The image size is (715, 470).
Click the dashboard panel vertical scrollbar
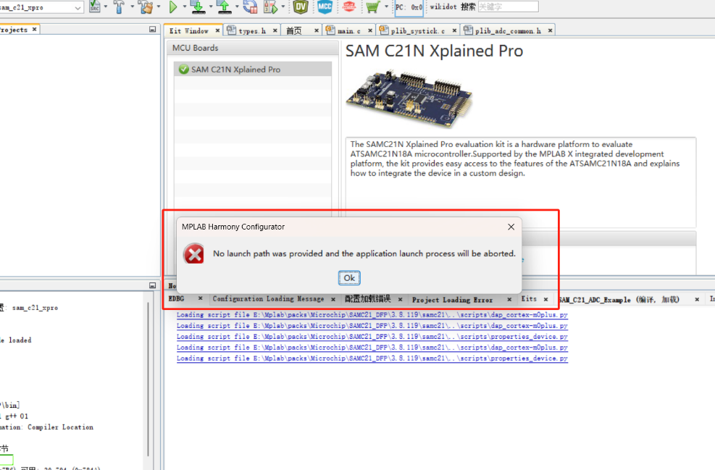click(x=148, y=378)
